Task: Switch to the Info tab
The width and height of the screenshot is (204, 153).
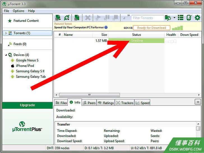Action: pyautogui.click(x=75, y=102)
